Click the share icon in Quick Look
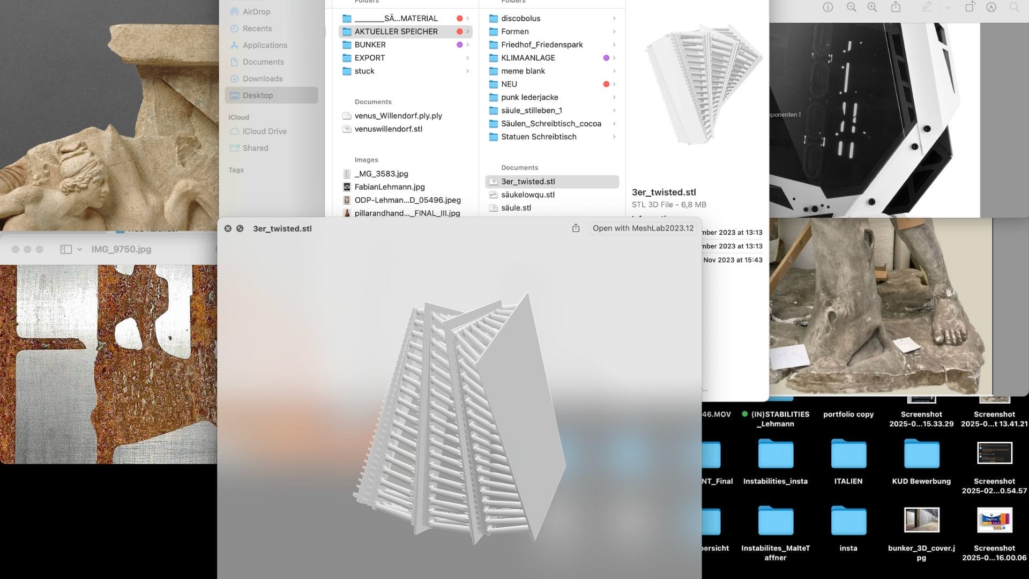Viewport: 1029px width, 579px height. (x=576, y=228)
